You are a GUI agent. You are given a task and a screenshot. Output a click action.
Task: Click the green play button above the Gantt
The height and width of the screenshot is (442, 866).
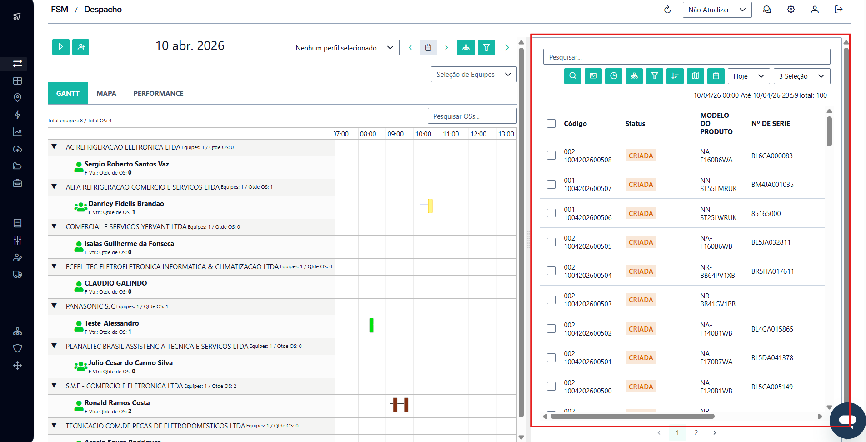tap(60, 47)
